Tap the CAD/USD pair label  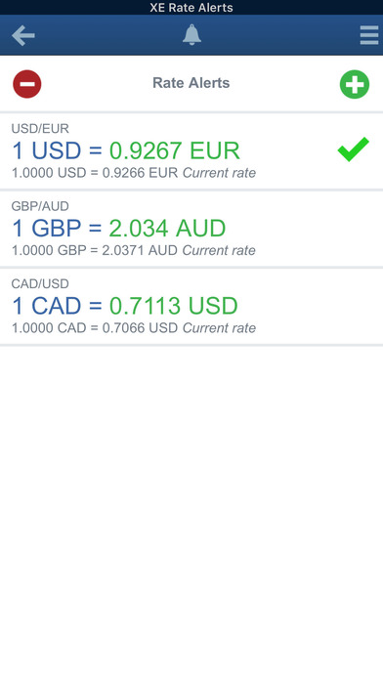click(x=40, y=283)
